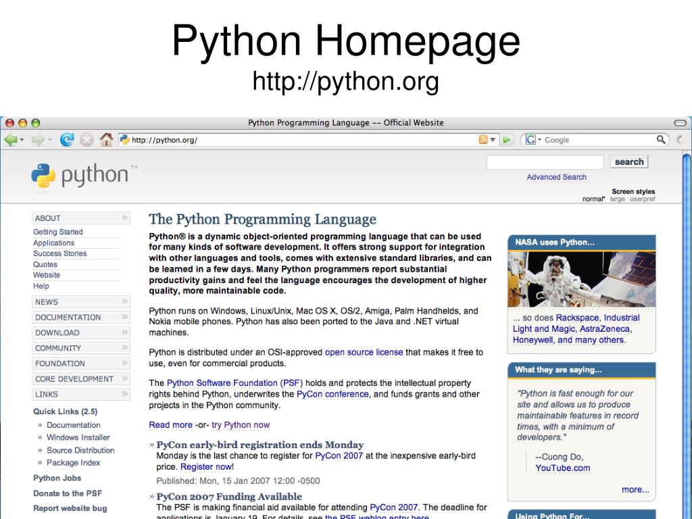Expand the ABOUT menu chevron
Image resolution: width=692 pixels, height=519 pixels.
coord(124,218)
